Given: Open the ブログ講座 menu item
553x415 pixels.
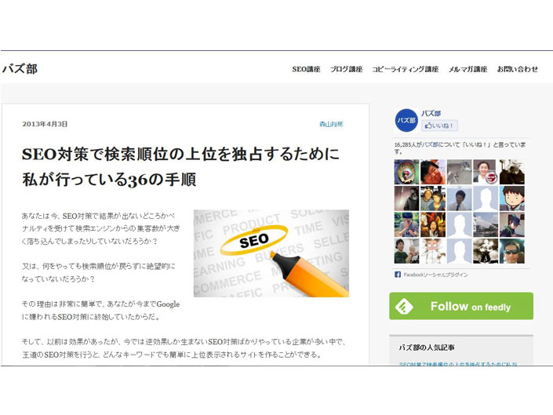Looking at the screenshot, I should [346, 70].
